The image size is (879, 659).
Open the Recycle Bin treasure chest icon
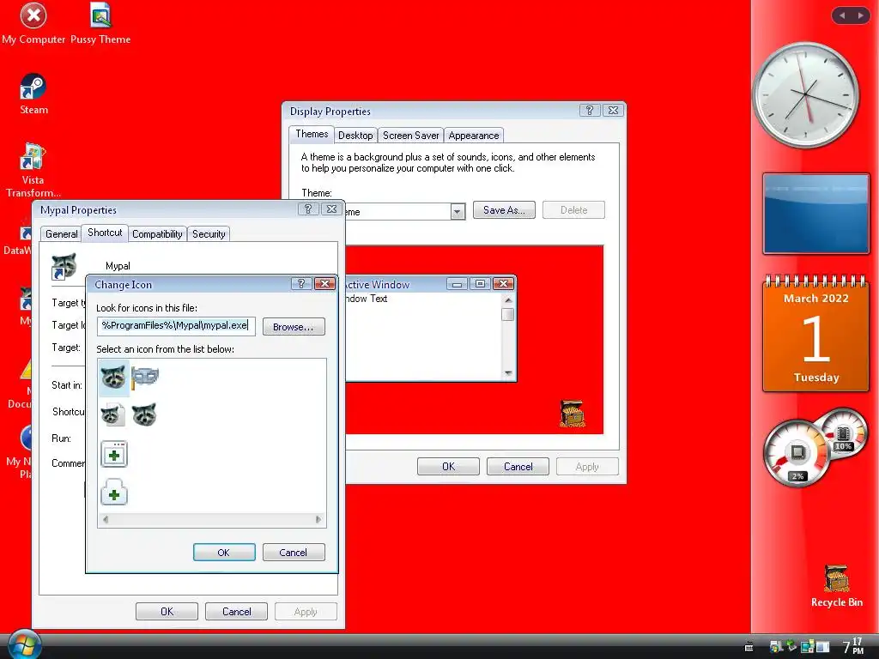pyautogui.click(x=836, y=586)
